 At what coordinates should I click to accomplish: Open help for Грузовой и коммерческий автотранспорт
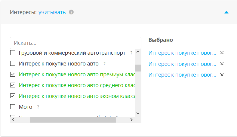131,53
